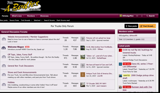Open the inbox envelope icon
This screenshot has width=160, height=93.
[x=137, y=16]
